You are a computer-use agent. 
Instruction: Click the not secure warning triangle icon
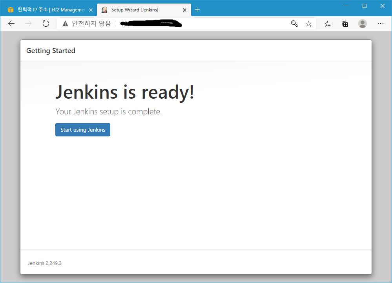pos(65,24)
